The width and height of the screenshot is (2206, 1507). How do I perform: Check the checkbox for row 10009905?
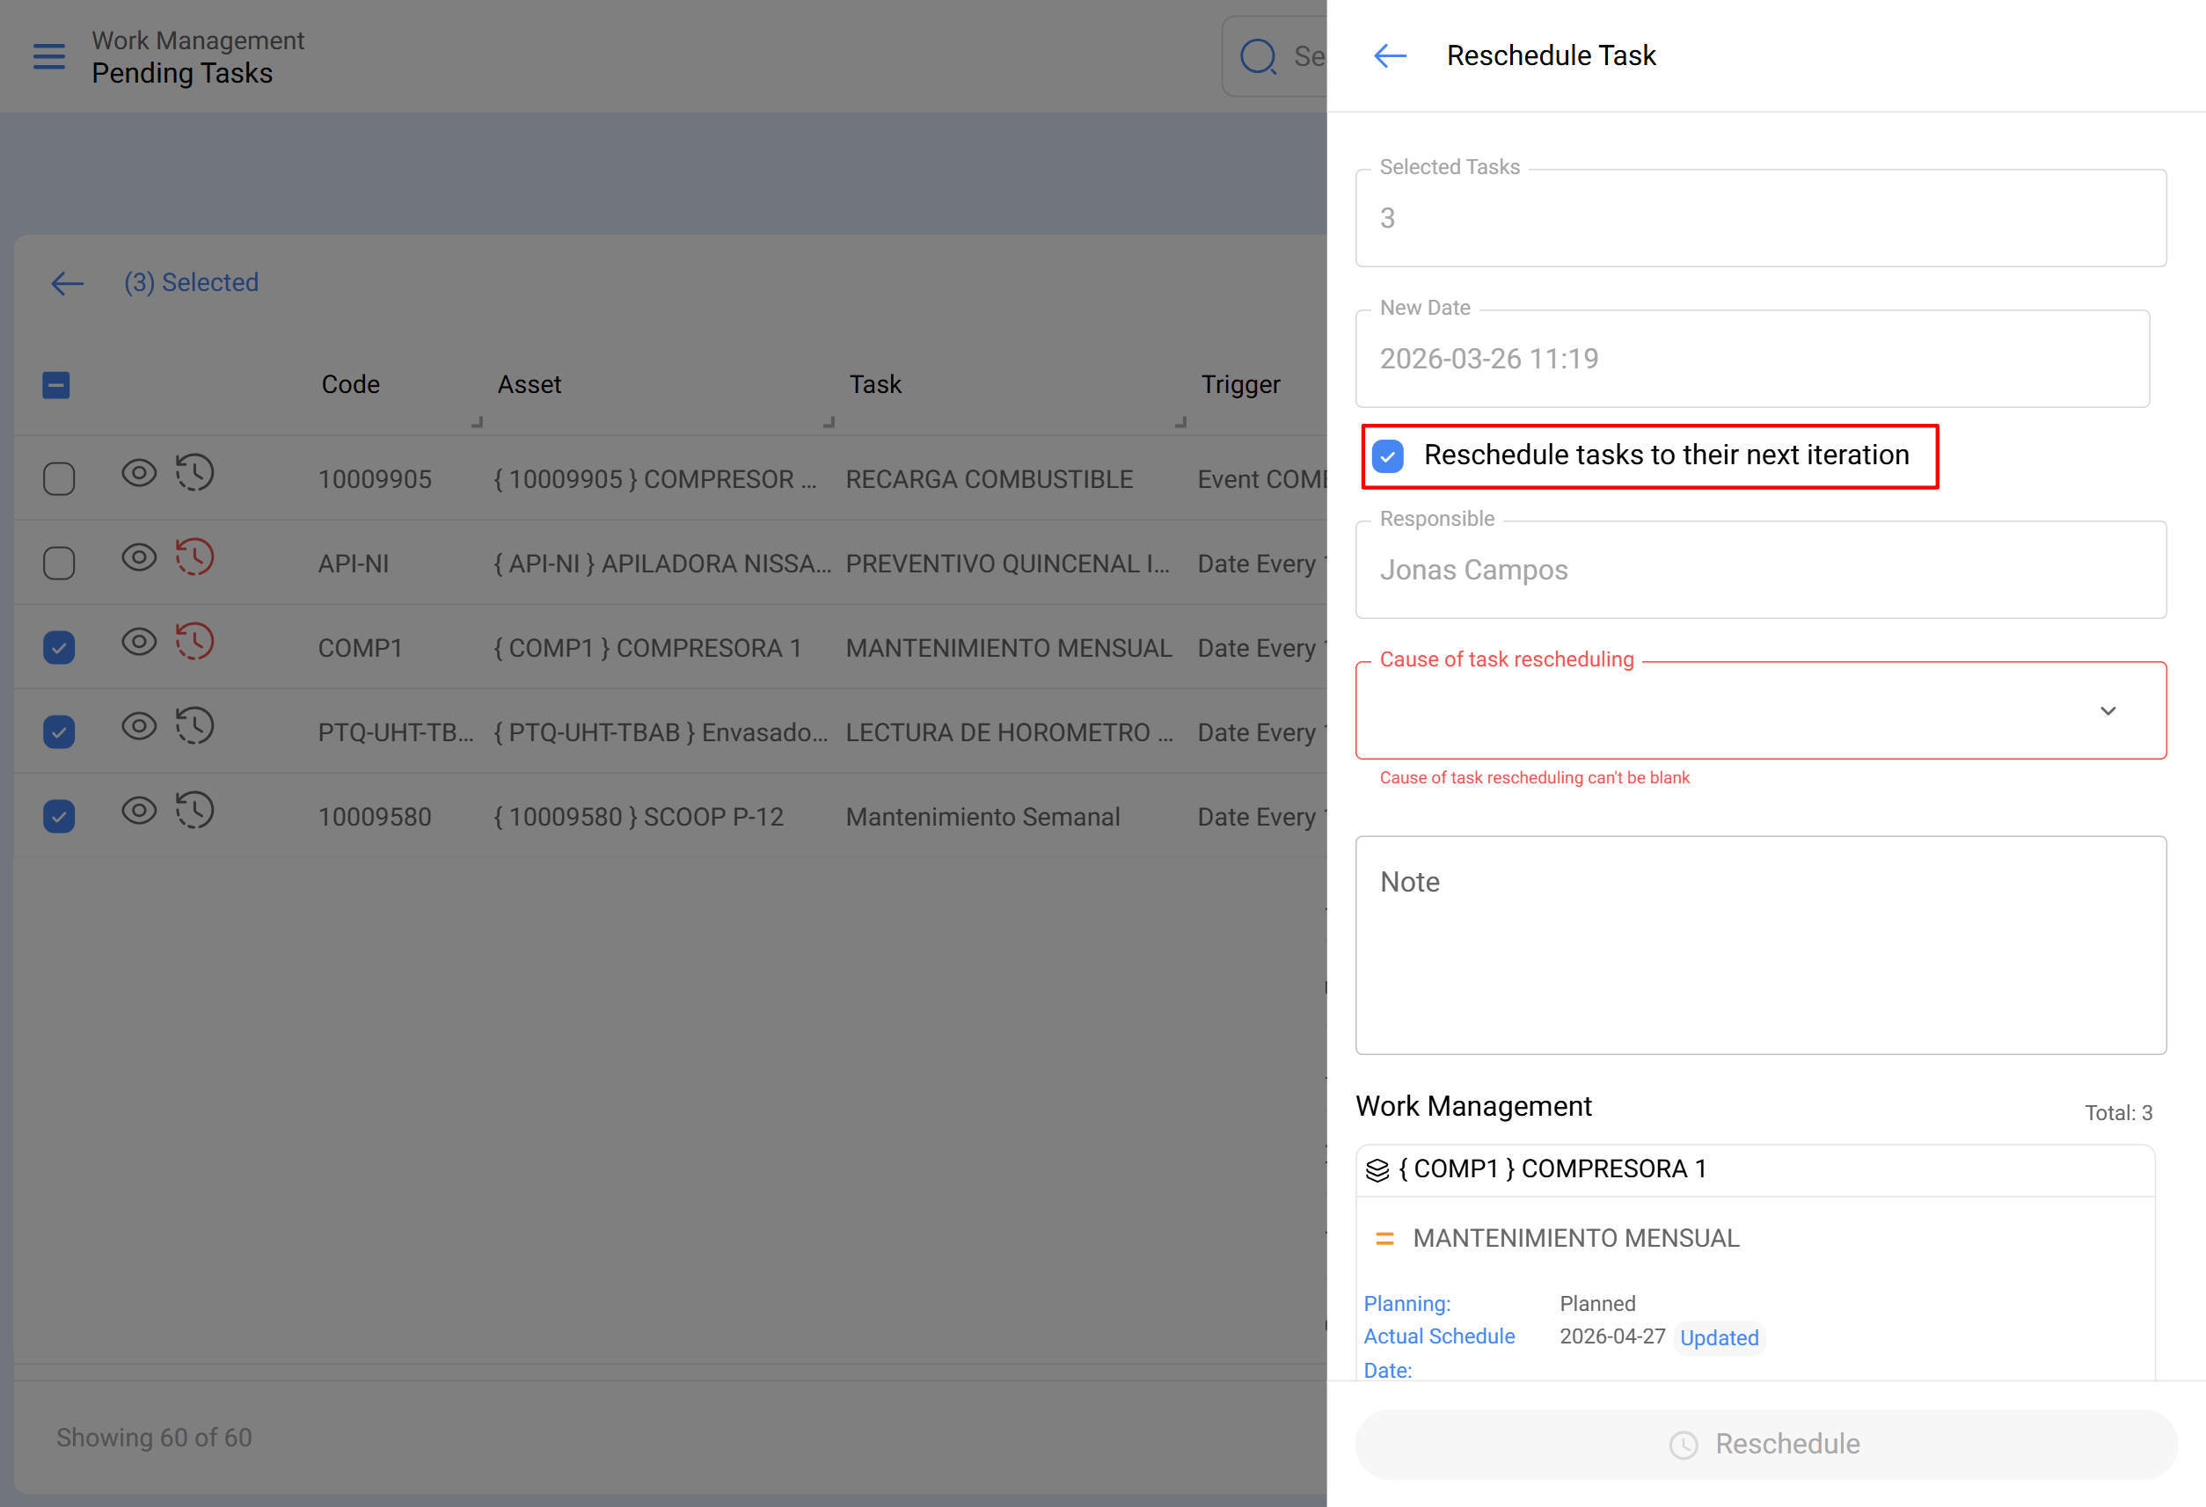[x=59, y=479]
